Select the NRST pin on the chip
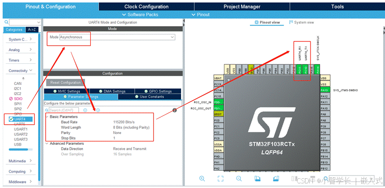This screenshot has height=188, width=385. tap(219, 114)
